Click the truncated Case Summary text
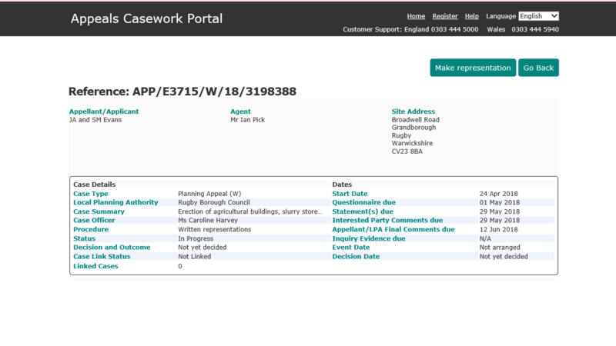The height and width of the screenshot is (346, 616). pos(249,211)
